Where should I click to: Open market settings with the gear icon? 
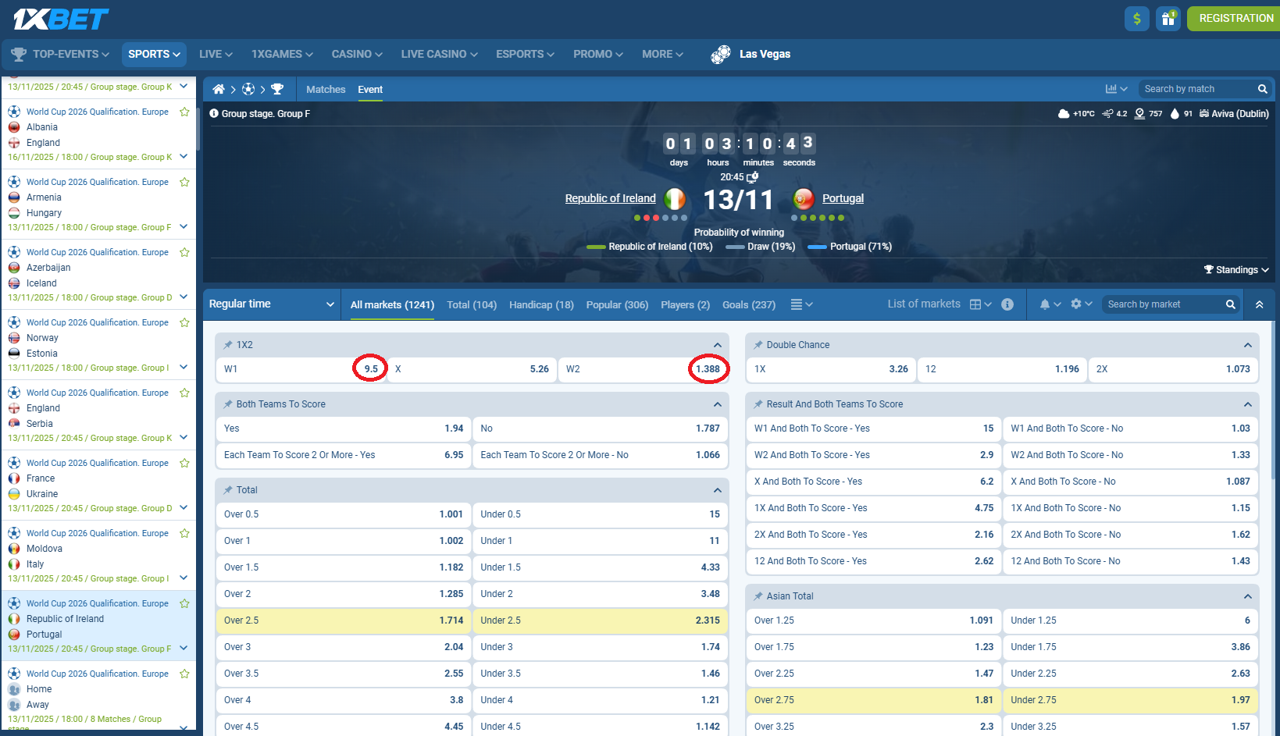click(x=1077, y=304)
